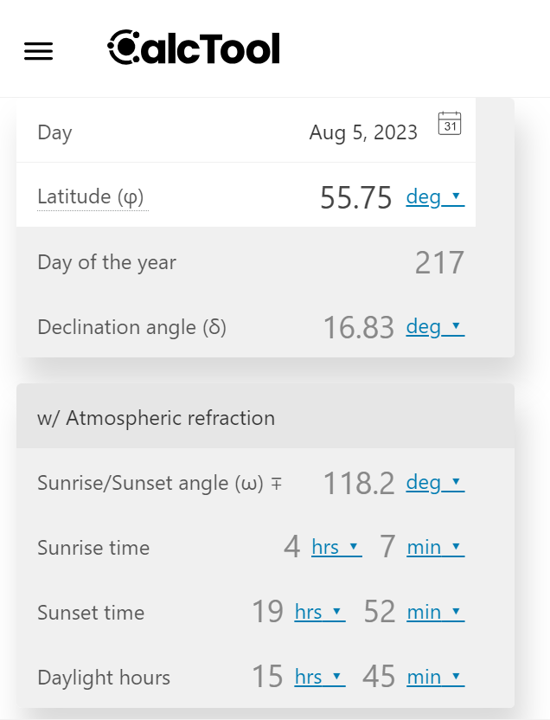The width and height of the screenshot is (550, 720).
Task: Click the CalcTool logo
Action: 194,48
